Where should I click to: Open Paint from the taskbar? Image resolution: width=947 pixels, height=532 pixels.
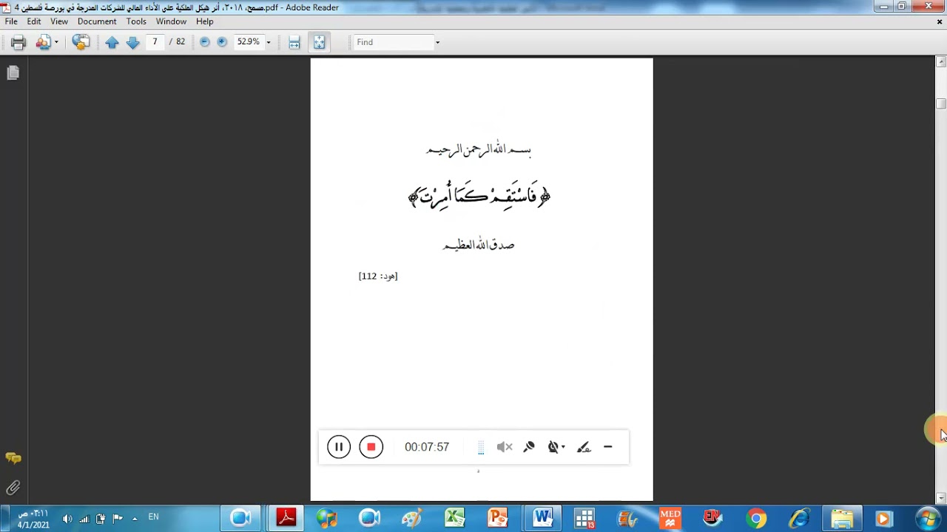click(412, 518)
